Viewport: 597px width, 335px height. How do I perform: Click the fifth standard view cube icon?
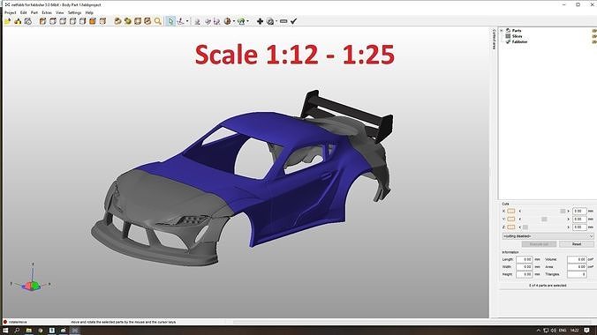[82, 21]
